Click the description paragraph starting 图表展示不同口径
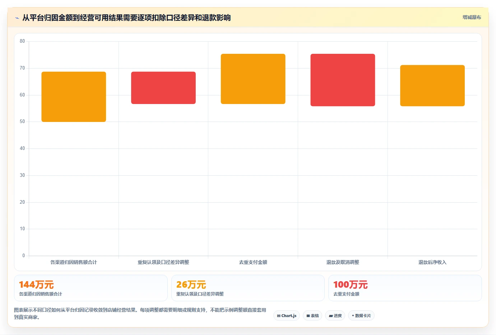The image size is (496, 335). pos(140,313)
